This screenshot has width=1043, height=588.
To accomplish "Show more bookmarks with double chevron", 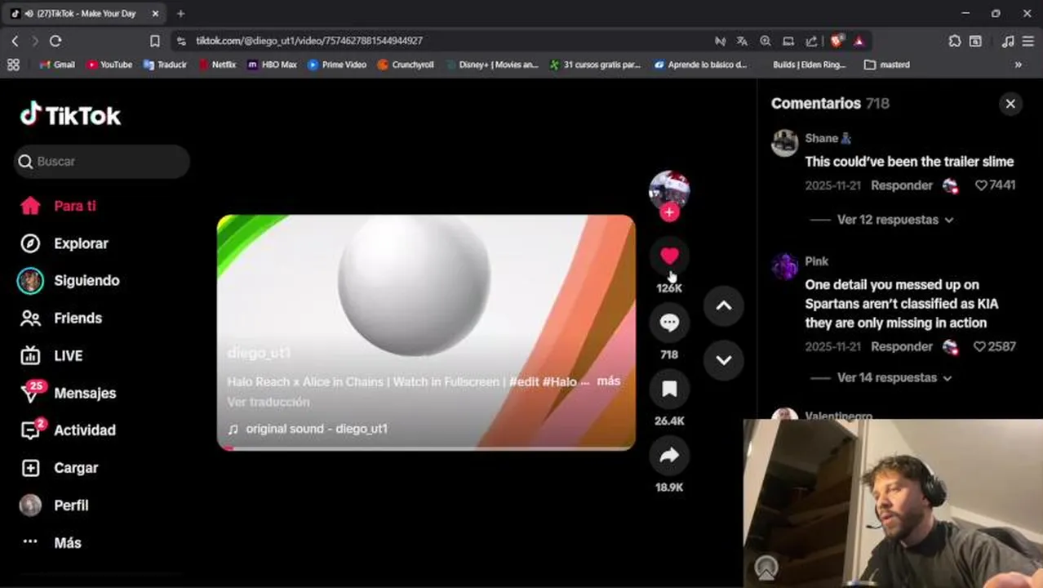I will pyautogui.click(x=1018, y=65).
